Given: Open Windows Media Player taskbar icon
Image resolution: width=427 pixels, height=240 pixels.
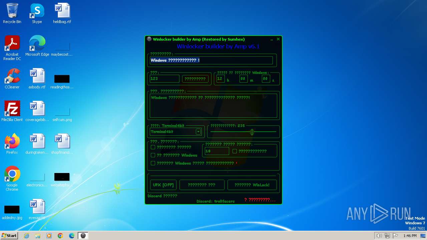Looking at the screenshot, I should coord(49,236).
